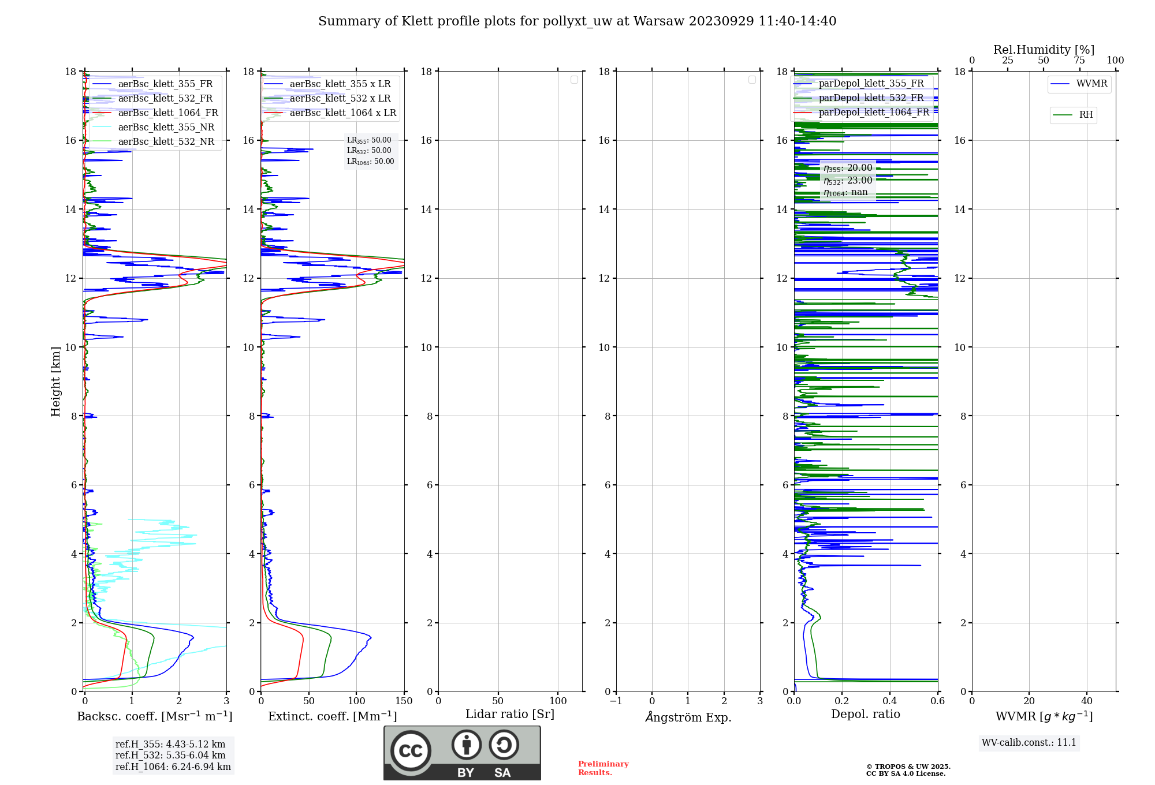The height and width of the screenshot is (785, 1155).
Task: Click the ref.H_1064: 6.24-6.94 km text
Action: [x=173, y=767]
